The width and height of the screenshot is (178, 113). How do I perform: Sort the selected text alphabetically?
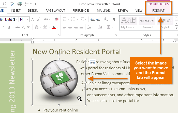pos(106,19)
